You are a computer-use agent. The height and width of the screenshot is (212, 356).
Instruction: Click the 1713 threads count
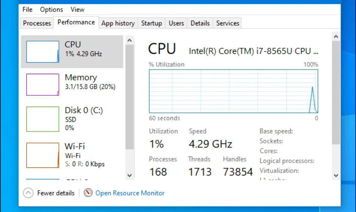(x=200, y=172)
